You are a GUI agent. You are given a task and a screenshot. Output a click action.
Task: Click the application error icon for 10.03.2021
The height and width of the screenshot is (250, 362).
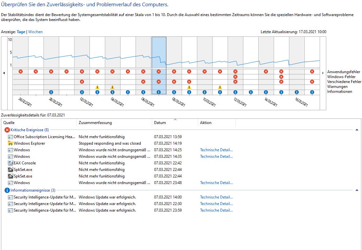point(205,72)
